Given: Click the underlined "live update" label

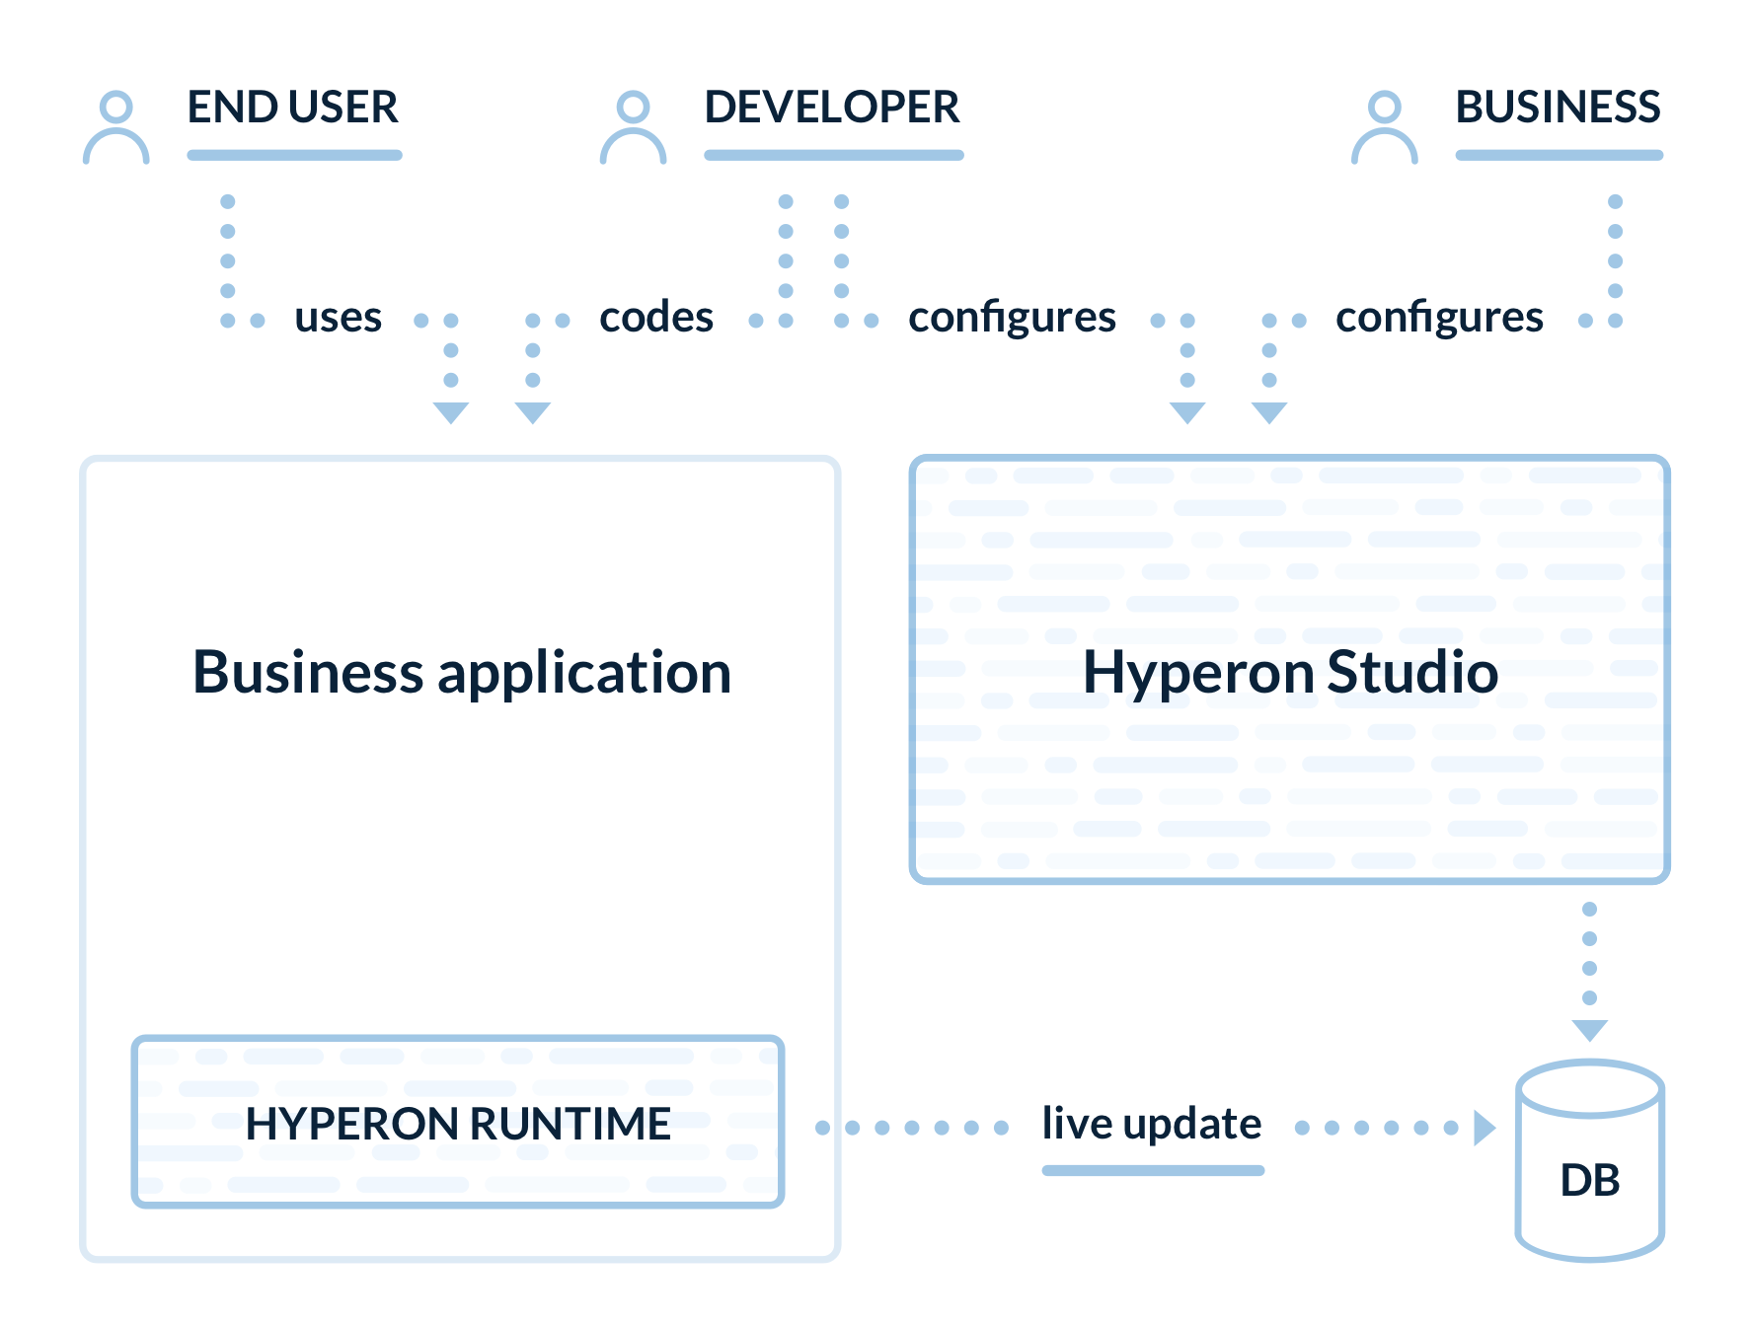Looking at the screenshot, I should click(x=1152, y=1125).
